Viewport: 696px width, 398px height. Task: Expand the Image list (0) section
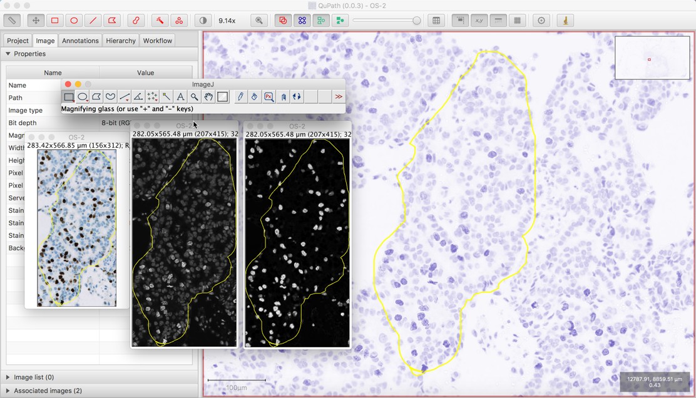(8, 377)
